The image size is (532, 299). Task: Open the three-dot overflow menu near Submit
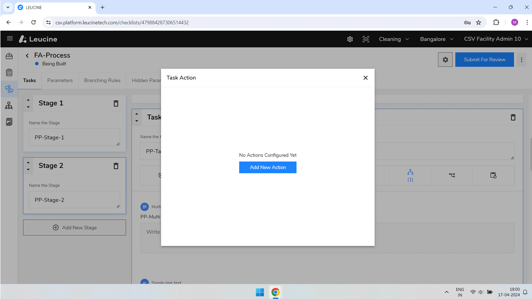tap(522, 59)
